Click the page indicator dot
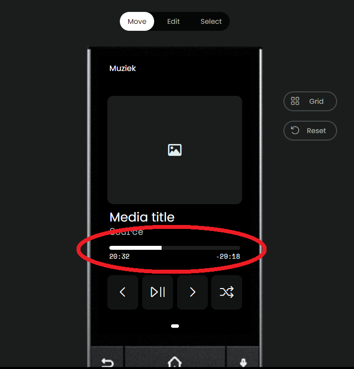This screenshot has width=354, height=369. pyautogui.click(x=175, y=326)
